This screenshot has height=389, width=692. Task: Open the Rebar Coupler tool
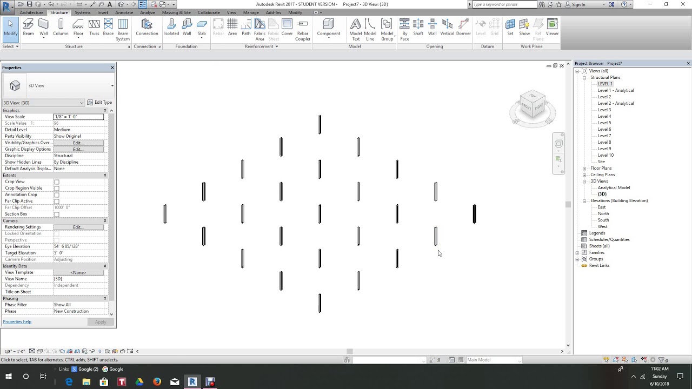click(x=303, y=30)
